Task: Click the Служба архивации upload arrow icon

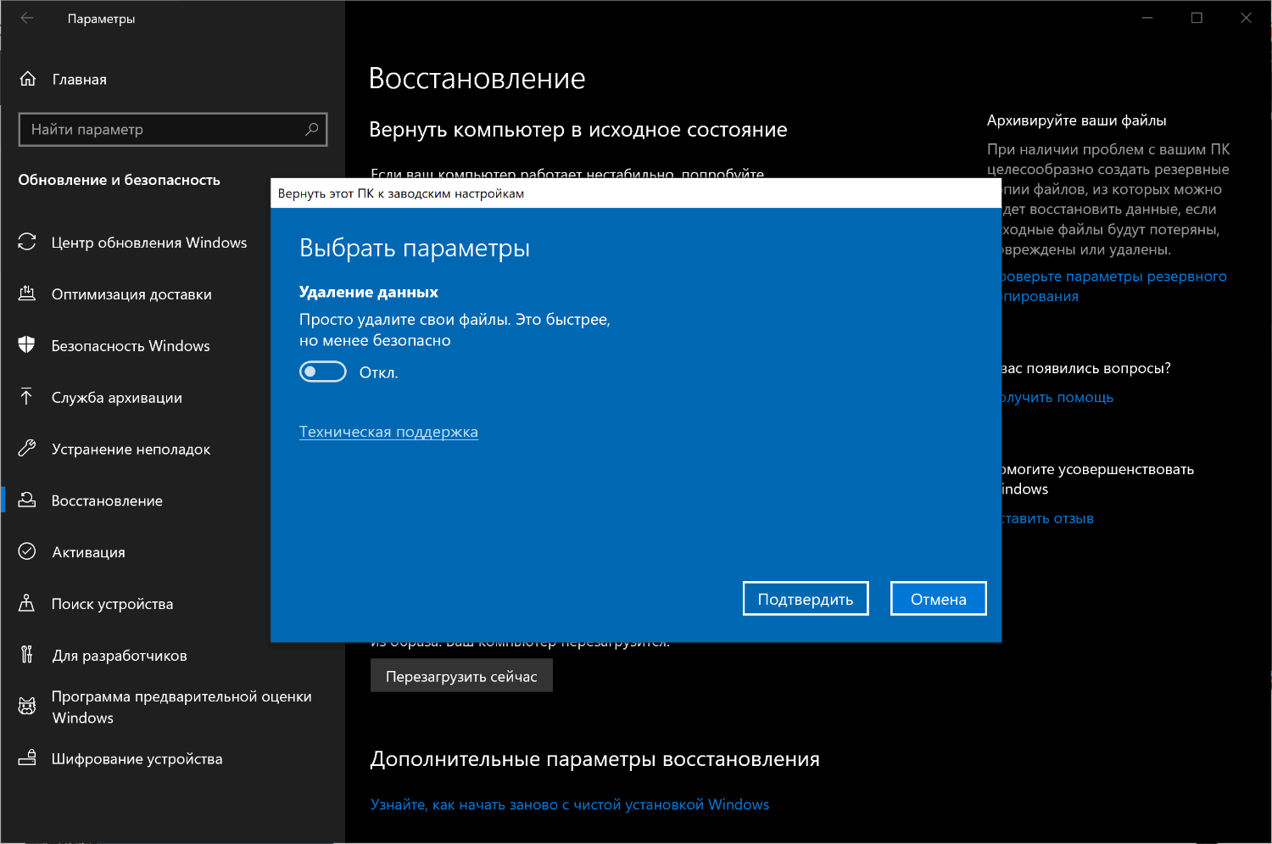Action: (27, 397)
